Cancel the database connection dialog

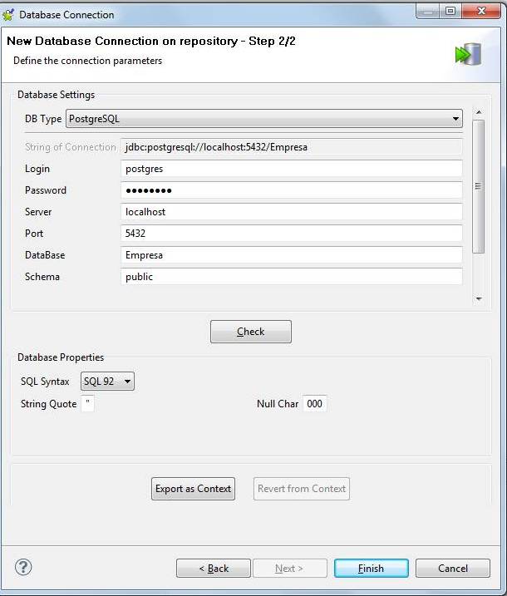(453, 569)
